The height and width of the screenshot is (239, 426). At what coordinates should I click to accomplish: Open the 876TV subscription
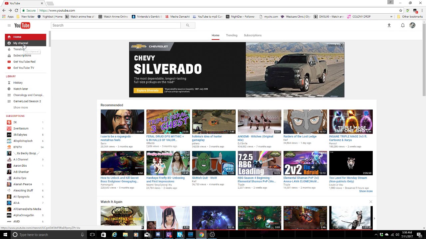coord(25,147)
